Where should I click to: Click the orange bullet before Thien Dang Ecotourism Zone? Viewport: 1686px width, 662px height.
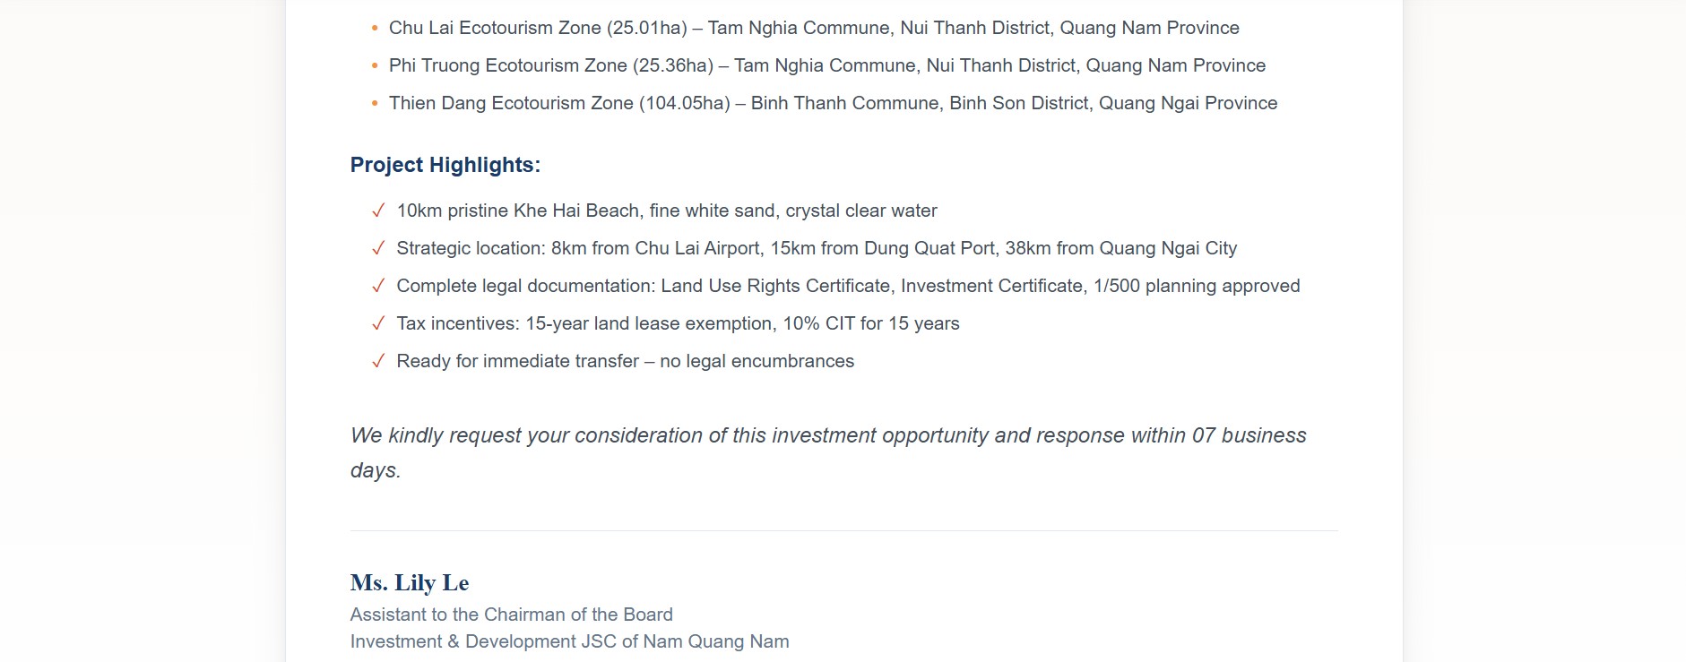[375, 104]
